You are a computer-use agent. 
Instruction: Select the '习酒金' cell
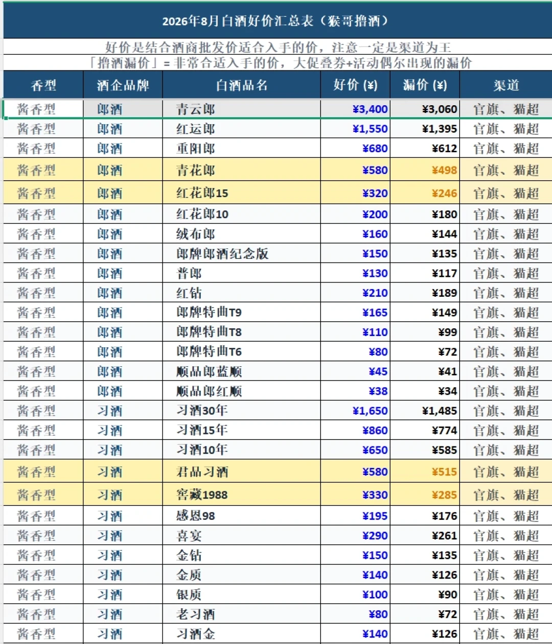pos(242,634)
